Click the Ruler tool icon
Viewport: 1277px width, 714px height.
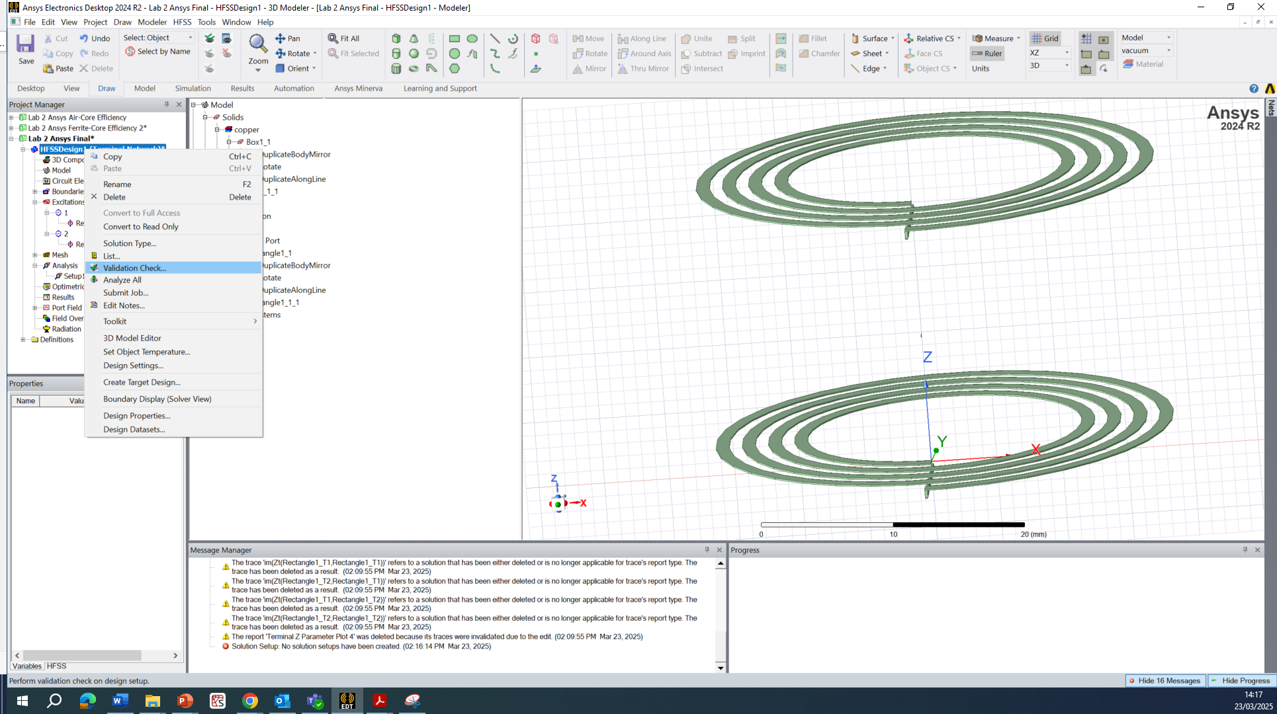(x=977, y=54)
